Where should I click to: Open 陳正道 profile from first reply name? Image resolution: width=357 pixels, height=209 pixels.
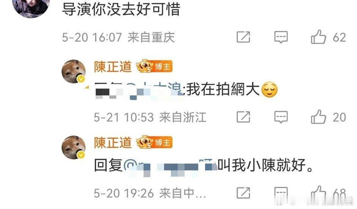pyautogui.click(x=113, y=67)
